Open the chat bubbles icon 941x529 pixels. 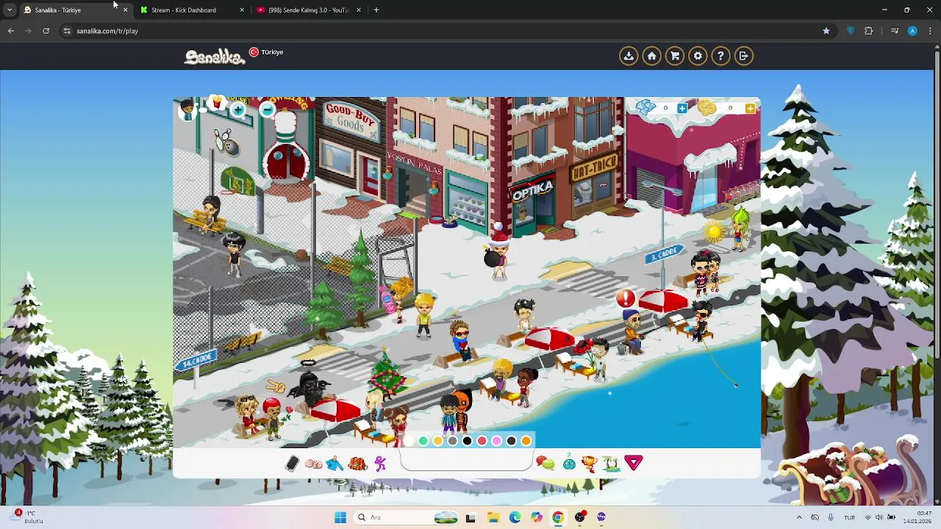pos(545,463)
